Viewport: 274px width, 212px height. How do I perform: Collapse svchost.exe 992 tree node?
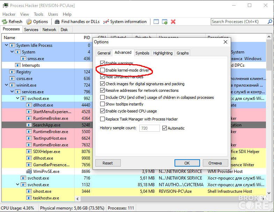pos(18,98)
